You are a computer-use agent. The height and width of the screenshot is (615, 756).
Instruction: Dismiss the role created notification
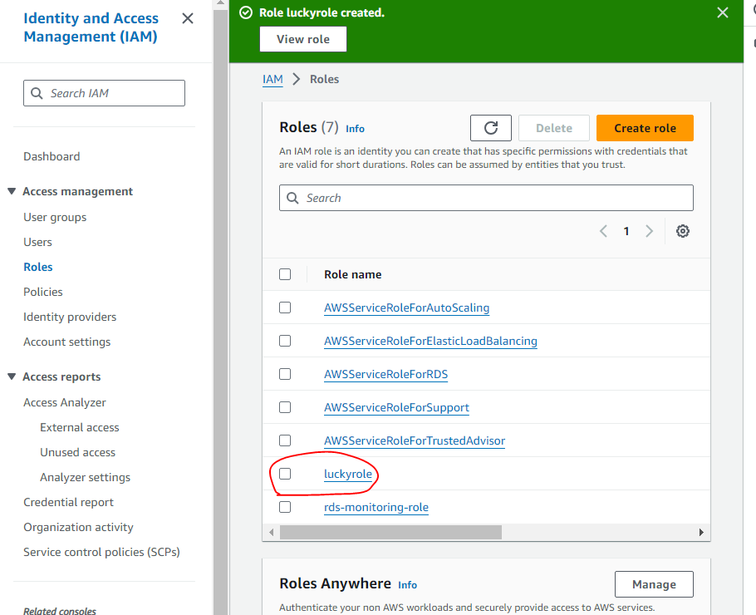point(722,12)
